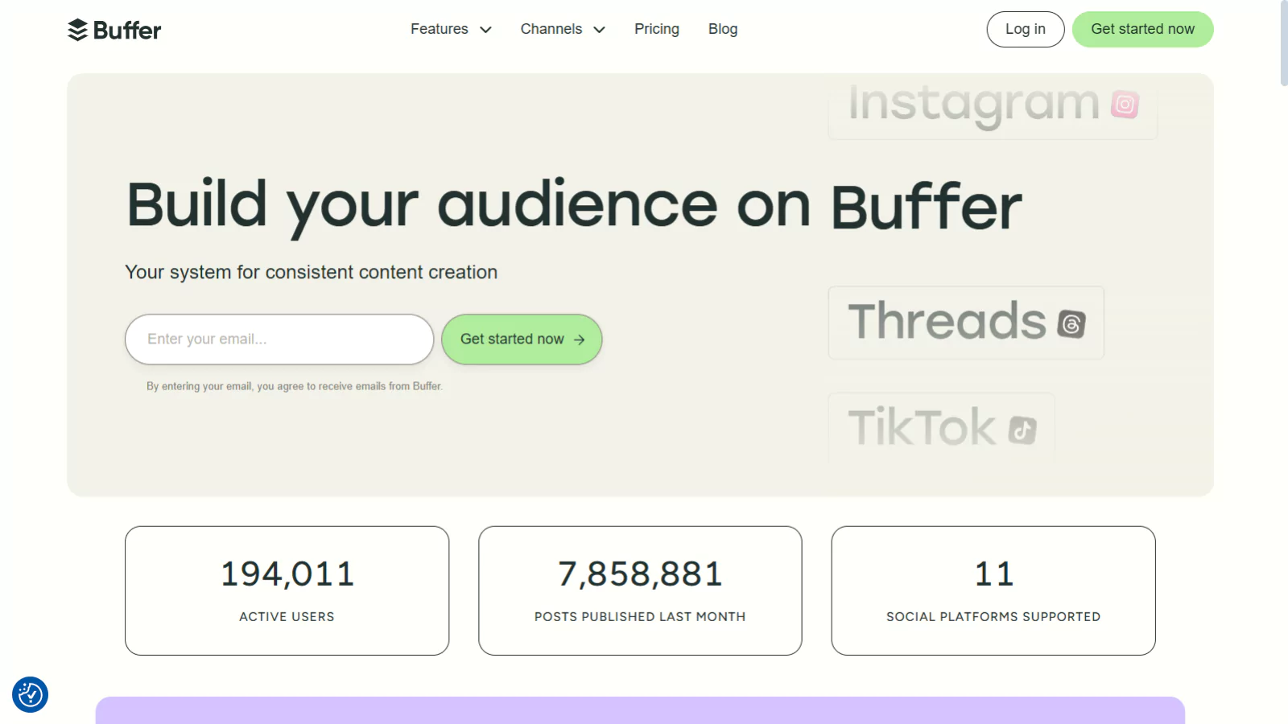Expand the Features dropdown chevron
Viewport: 1288px width, 724px height.
485,30
